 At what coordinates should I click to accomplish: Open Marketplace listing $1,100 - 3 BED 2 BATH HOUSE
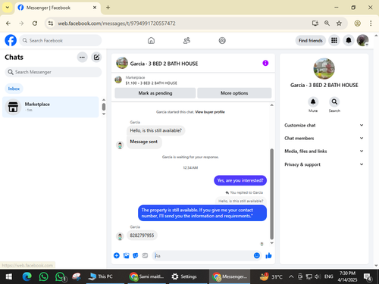pyautogui.click(x=151, y=83)
